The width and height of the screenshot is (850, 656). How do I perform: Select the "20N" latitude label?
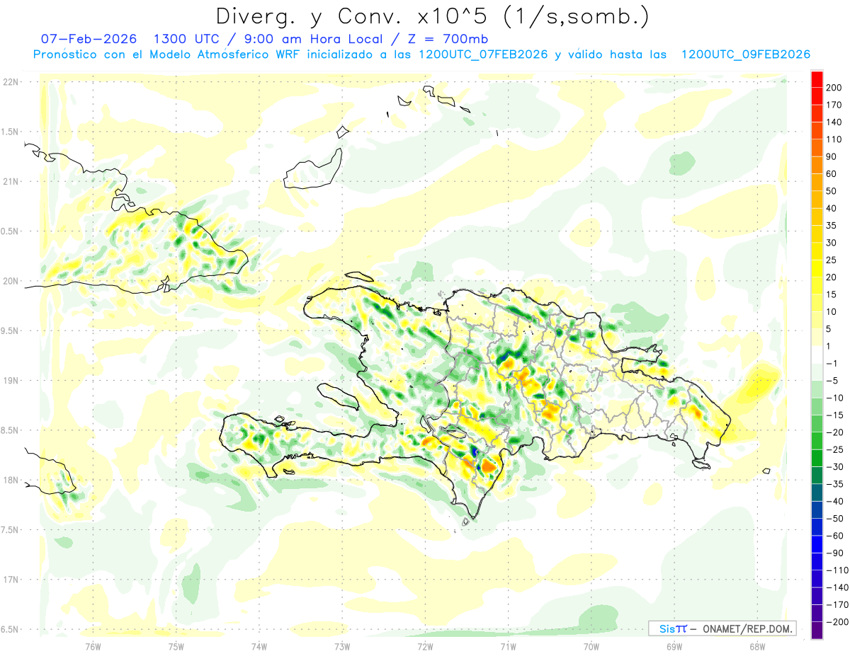(11, 281)
